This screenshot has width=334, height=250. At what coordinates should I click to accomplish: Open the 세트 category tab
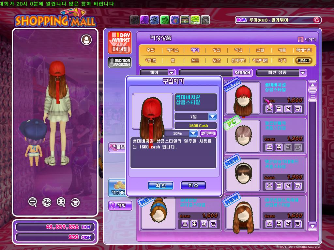282,50
